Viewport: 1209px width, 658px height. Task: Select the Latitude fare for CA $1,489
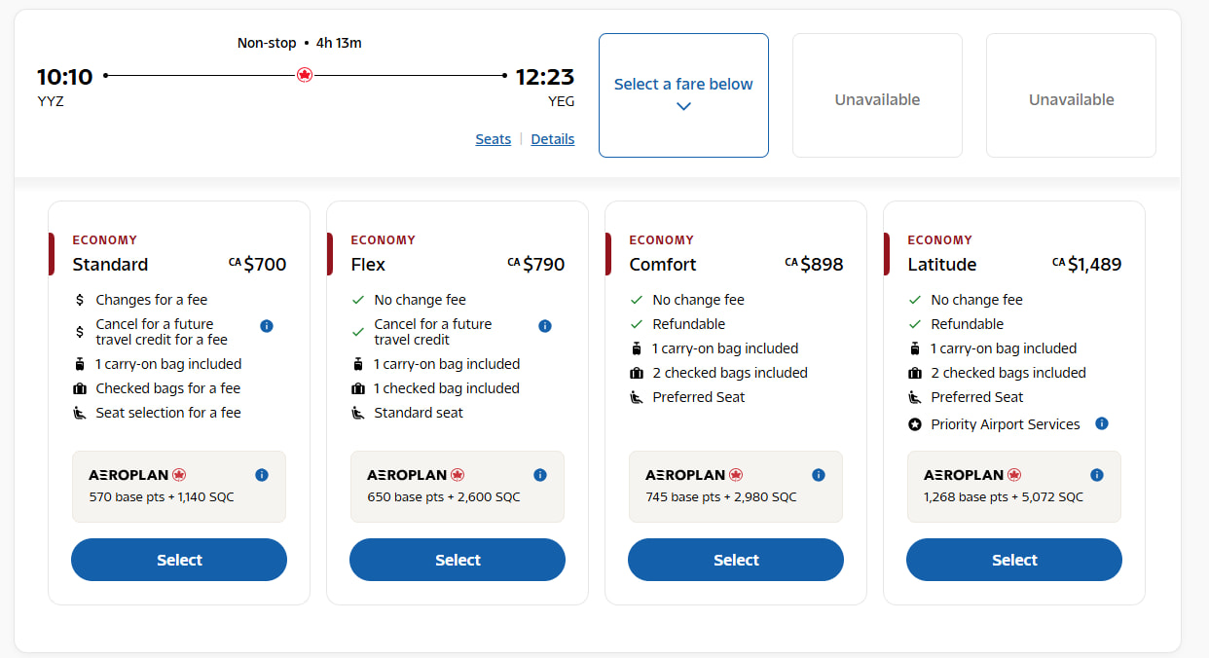(x=1014, y=560)
